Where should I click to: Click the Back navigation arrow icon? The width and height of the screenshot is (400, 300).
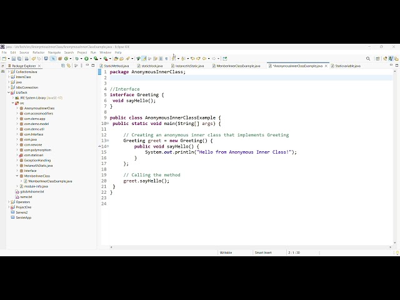(x=204, y=59)
